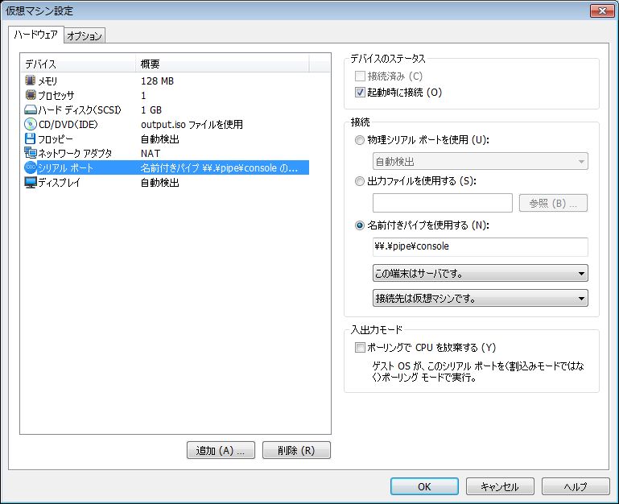Image resolution: width=619 pixels, height=504 pixels.
Task: Toggle the 接続済み (C) checkbox
Action: pyautogui.click(x=360, y=76)
